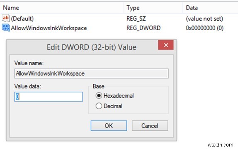238x149 pixels.
Task: Select AllowWindowsInkWorkspace entry in value list
Action: (x=49, y=28)
